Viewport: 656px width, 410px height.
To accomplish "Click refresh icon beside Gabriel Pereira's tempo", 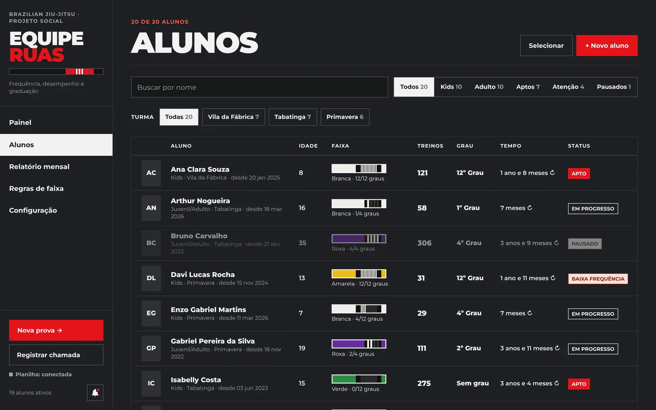I will coord(557,348).
